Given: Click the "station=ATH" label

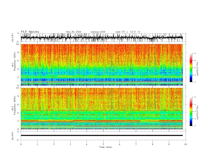Looking at the screenshot, I should (x=98, y=32).
